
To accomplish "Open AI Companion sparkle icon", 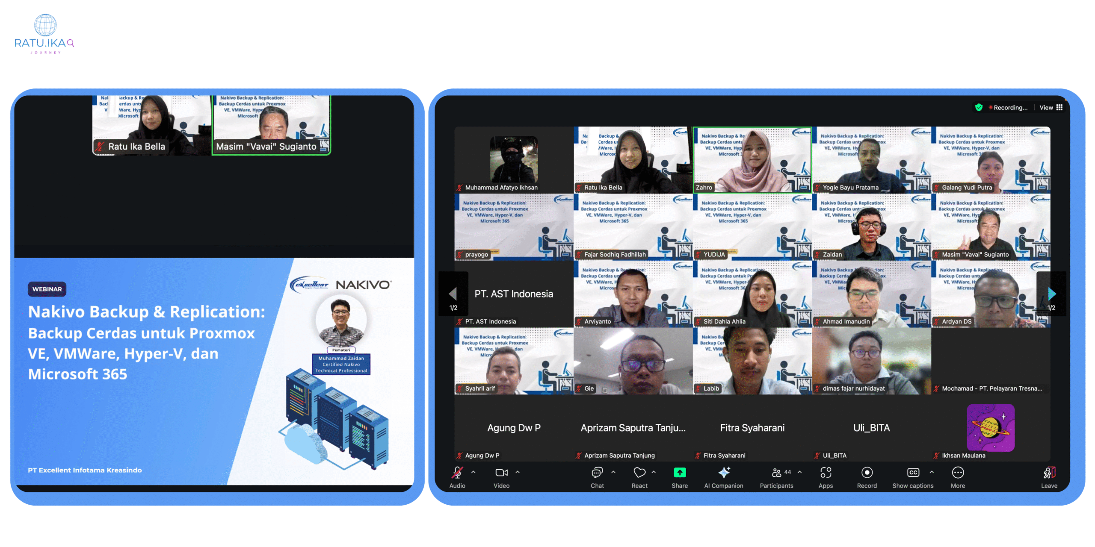I will point(723,472).
